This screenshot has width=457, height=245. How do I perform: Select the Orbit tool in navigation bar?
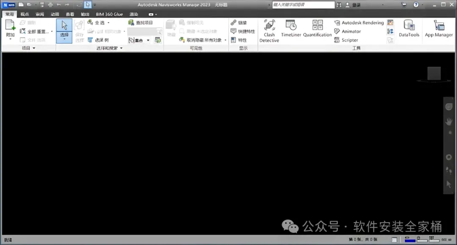point(449,157)
